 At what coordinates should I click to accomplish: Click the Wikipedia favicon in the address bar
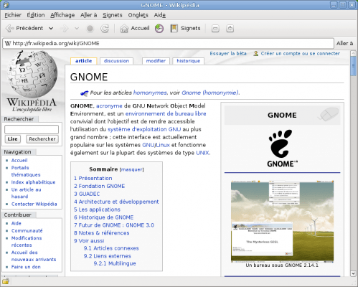[x=8, y=43]
